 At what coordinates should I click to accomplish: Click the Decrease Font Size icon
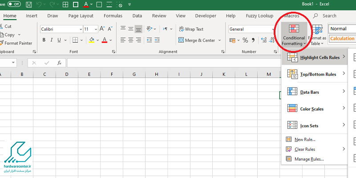tap(110, 29)
